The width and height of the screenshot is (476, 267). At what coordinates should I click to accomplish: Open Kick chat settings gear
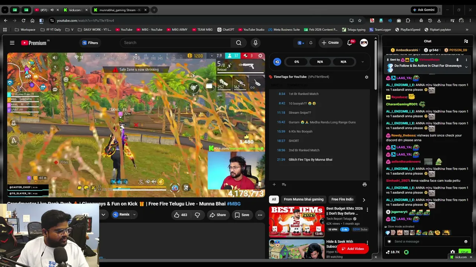click(x=453, y=252)
